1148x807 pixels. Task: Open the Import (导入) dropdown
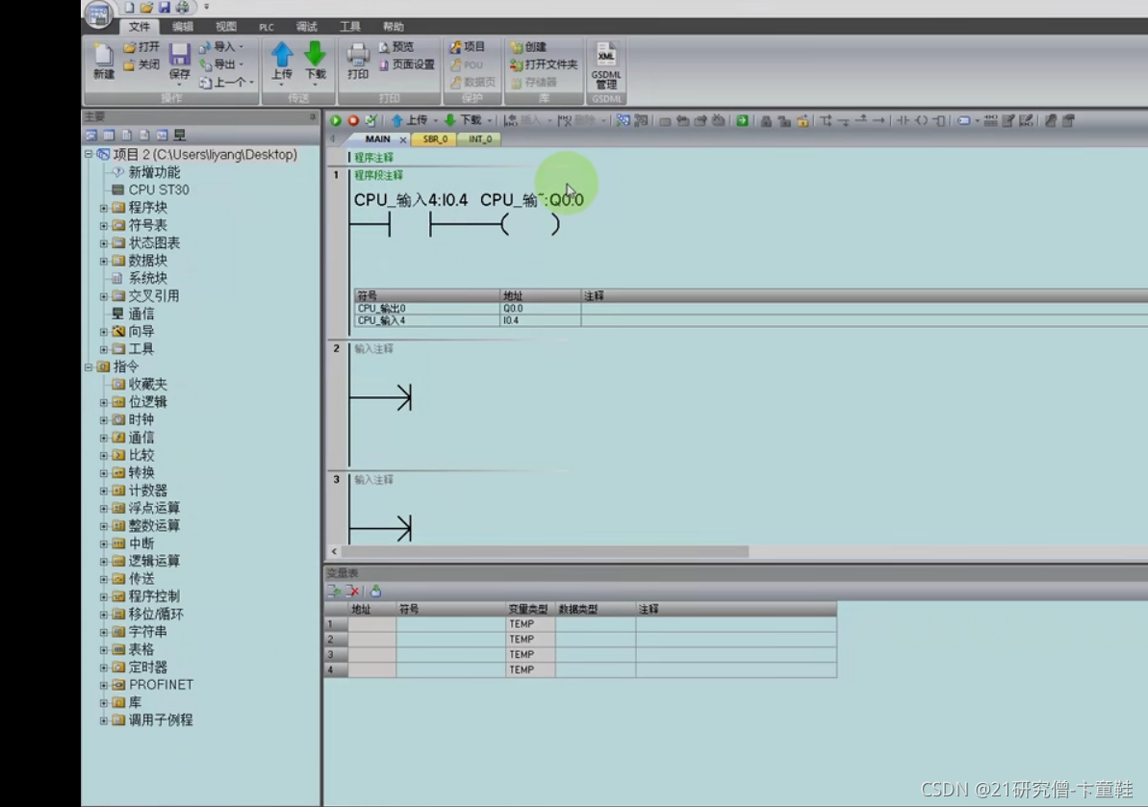coord(242,47)
